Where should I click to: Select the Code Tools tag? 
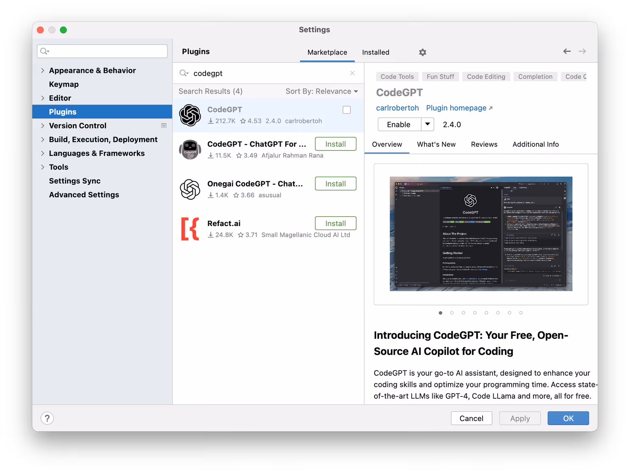[397, 76]
